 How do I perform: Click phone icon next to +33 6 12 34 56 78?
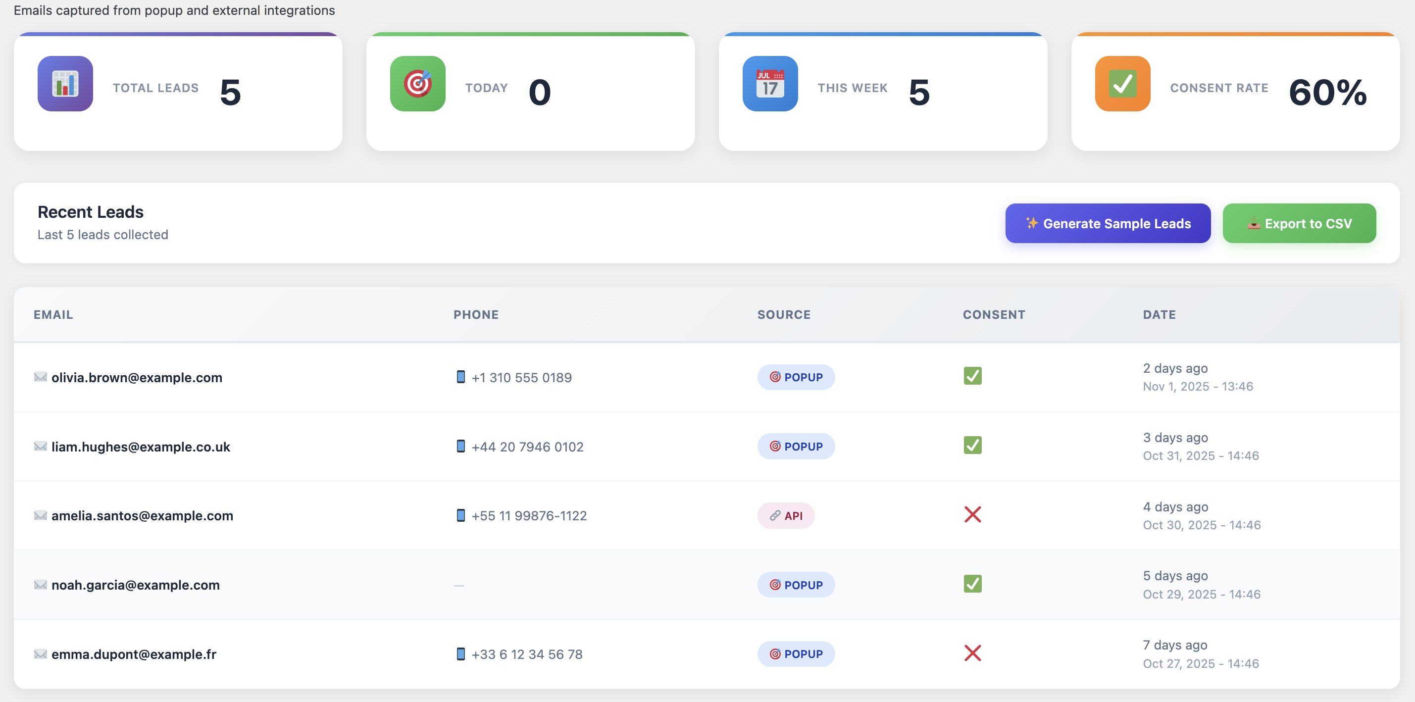461,653
